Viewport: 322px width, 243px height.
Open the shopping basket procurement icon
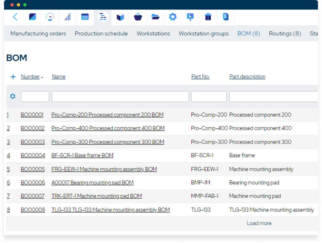(x=138, y=17)
